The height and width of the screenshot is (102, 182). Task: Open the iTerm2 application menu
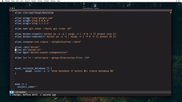[x=7, y=1]
